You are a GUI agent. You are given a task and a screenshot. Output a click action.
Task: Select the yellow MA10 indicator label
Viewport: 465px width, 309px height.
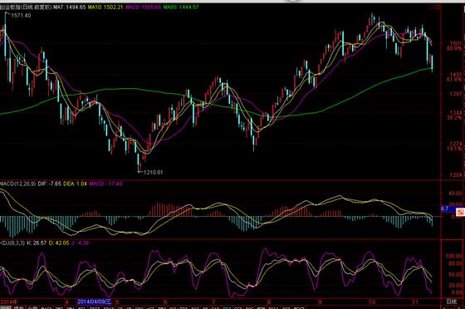click(x=105, y=7)
